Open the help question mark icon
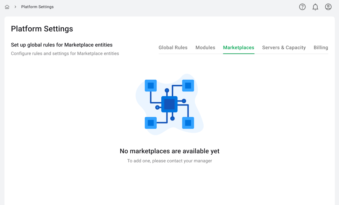The height and width of the screenshot is (205, 339). [302, 7]
